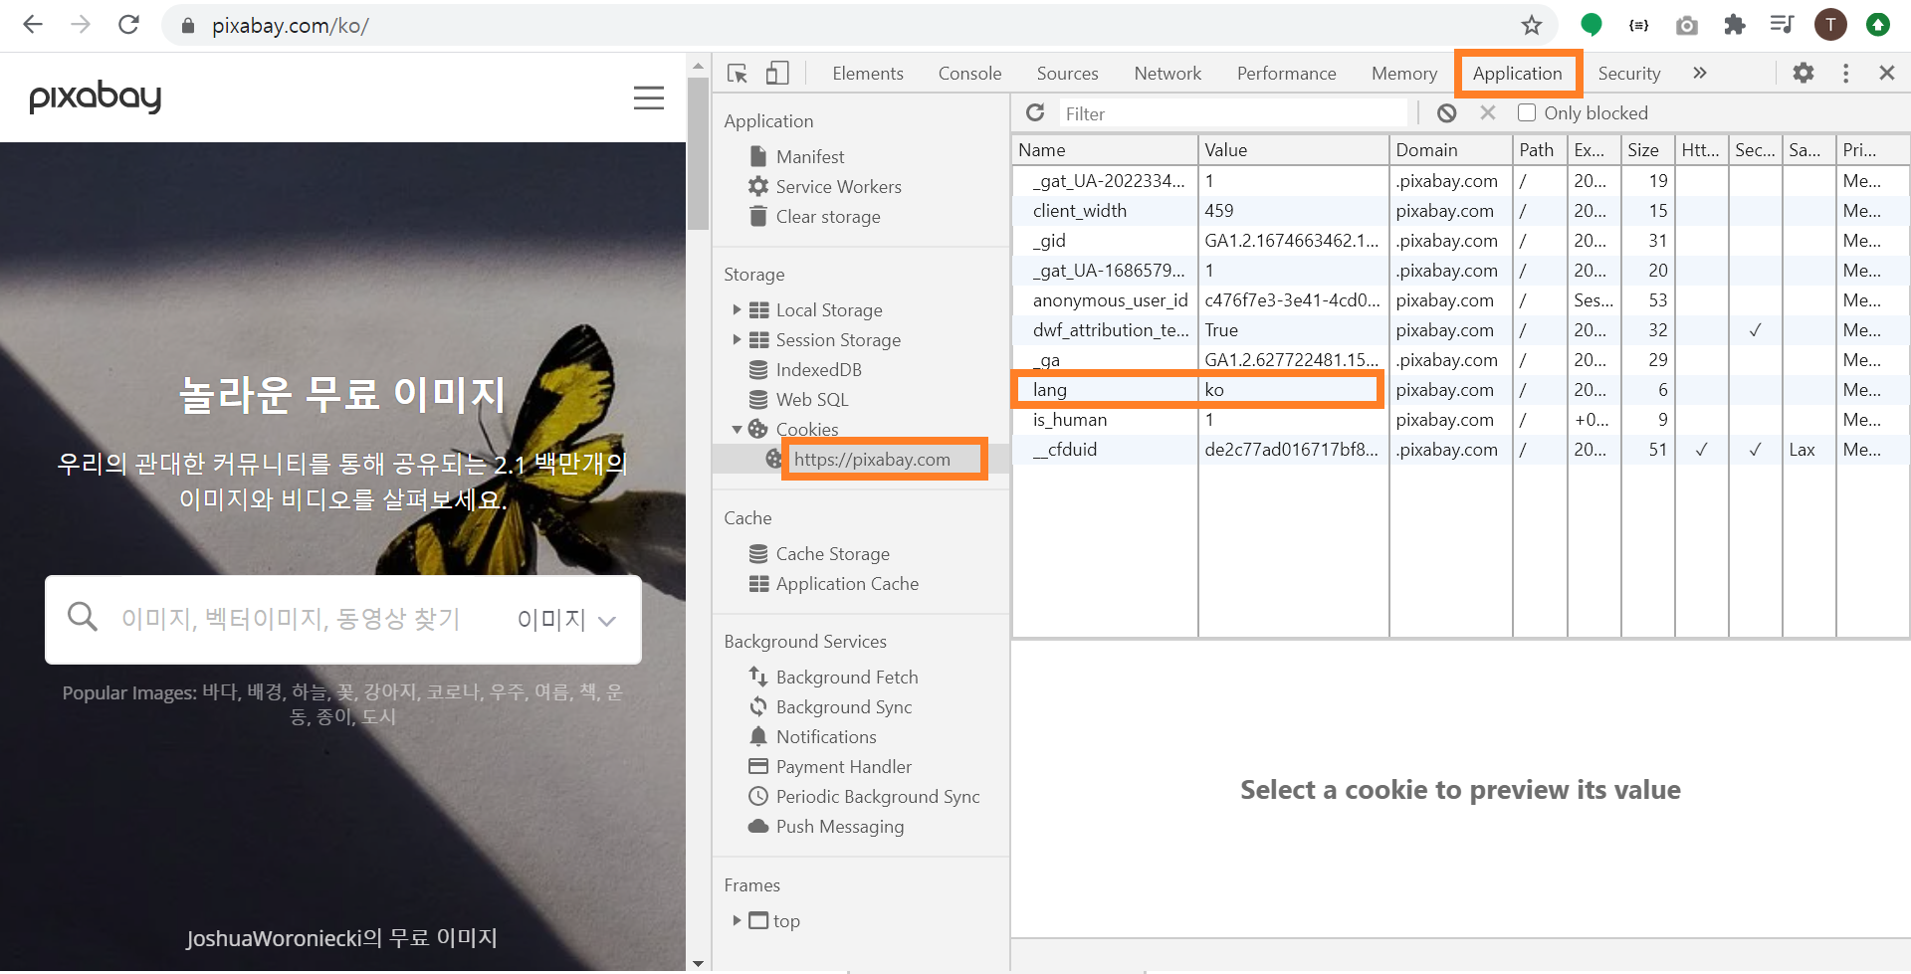Open Manifest in the sidebar

809,156
